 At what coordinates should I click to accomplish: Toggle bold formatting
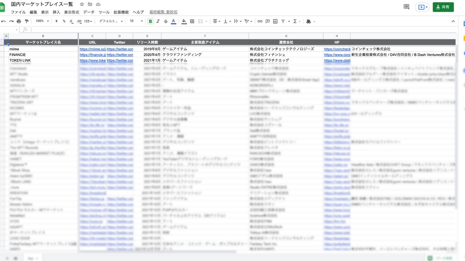click(x=150, y=21)
